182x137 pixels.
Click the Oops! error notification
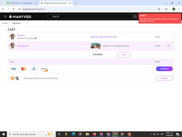tap(160, 18)
